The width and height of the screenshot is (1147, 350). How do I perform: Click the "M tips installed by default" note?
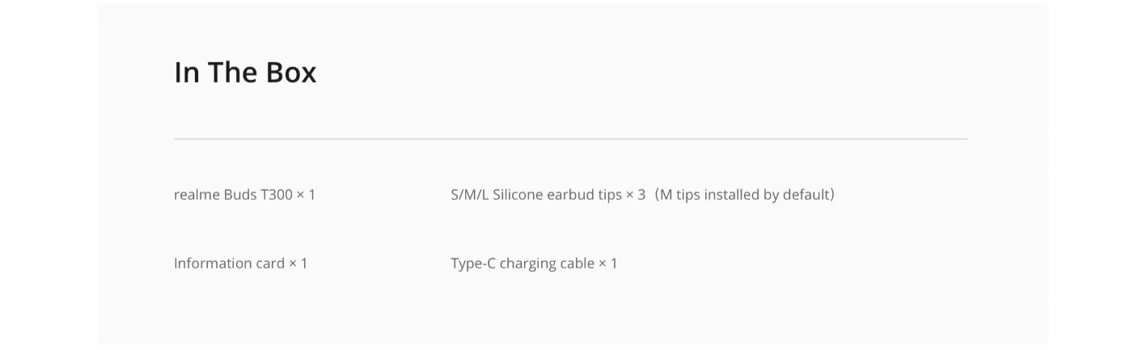[x=744, y=195]
